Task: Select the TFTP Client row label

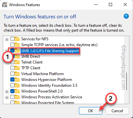Action: tap(31, 68)
